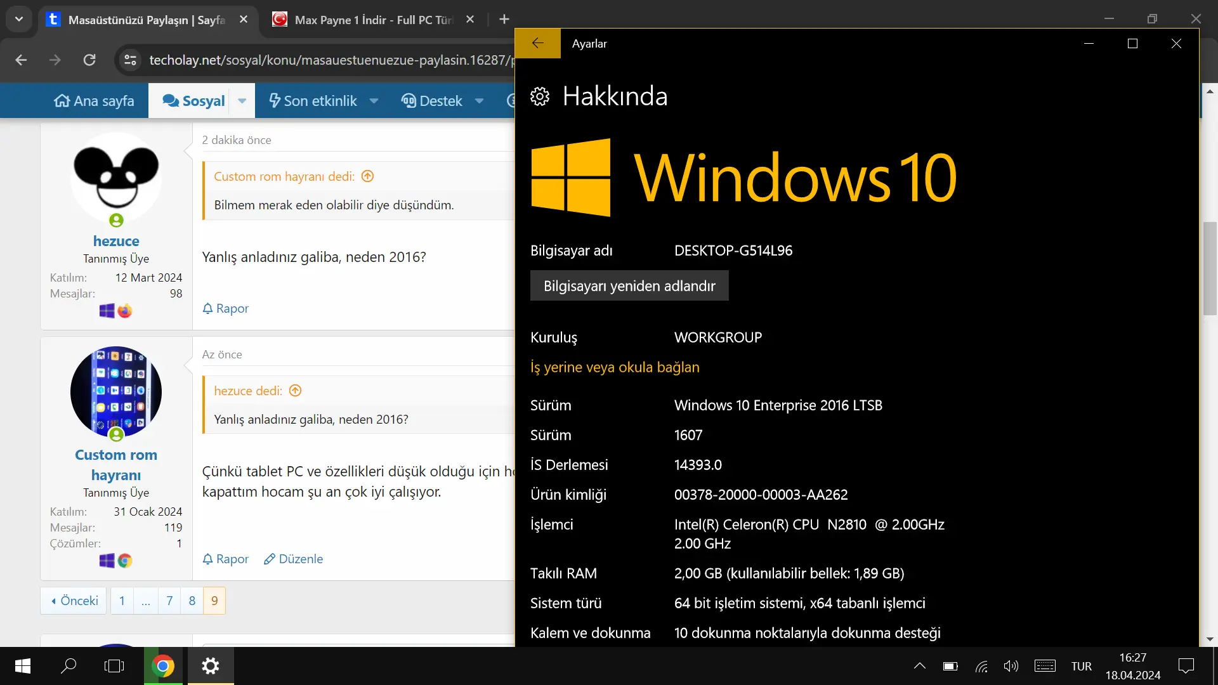The height and width of the screenshot is (685, 1218).
Task: Open Son etkinlik menu item
Action: click(313, 101)
